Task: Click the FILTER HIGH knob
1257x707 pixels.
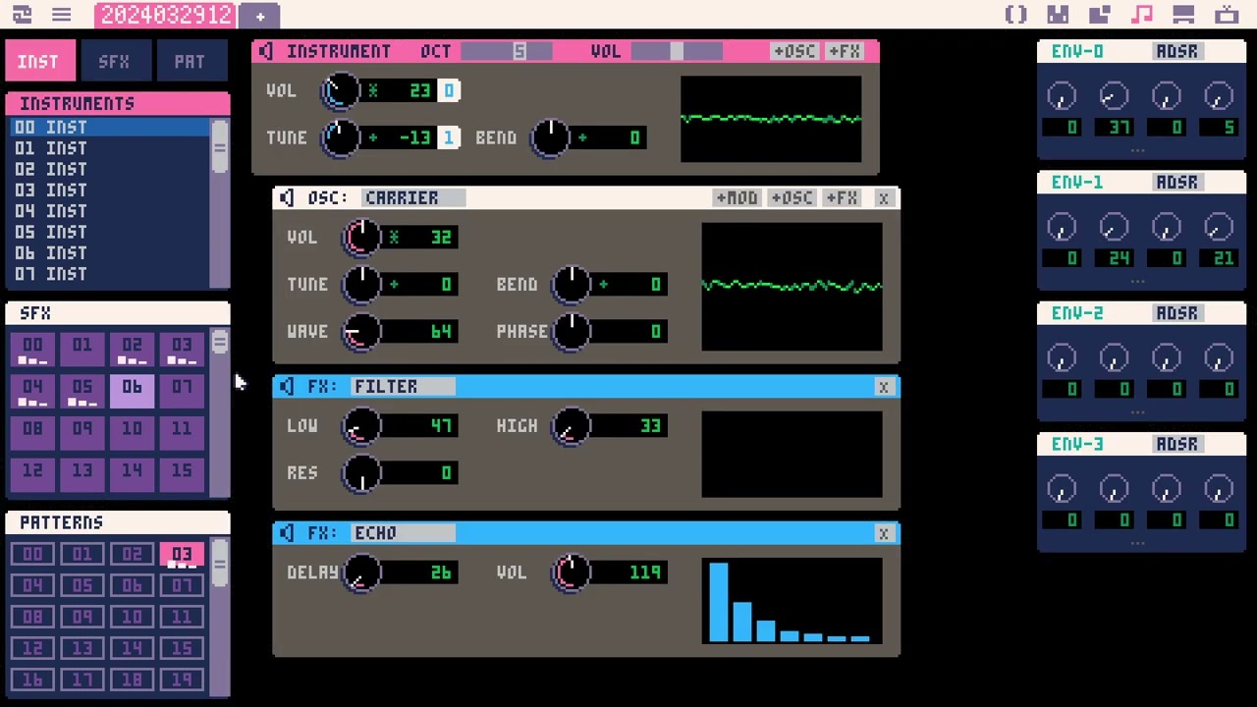Action: coord(572,426)
